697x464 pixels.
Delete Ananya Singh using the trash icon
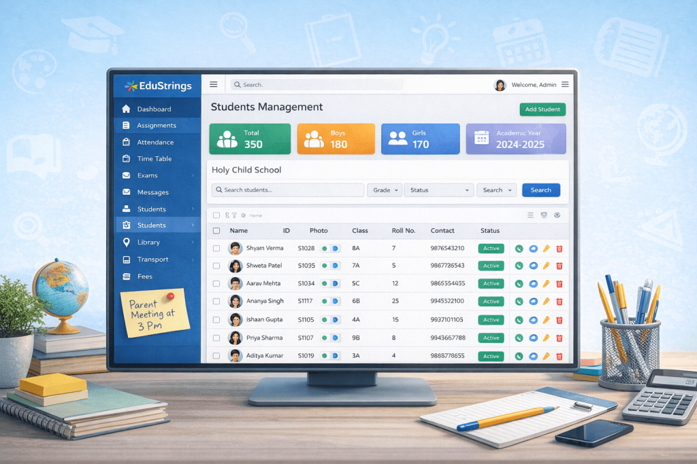coord(560,302)
